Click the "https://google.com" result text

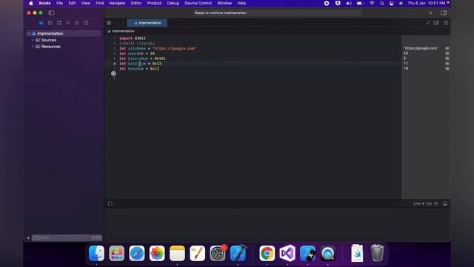pos(421,48)
